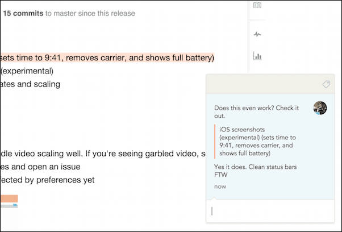
Task: Click the orange highlighted bar at bottom left
Action: (9, 198)
